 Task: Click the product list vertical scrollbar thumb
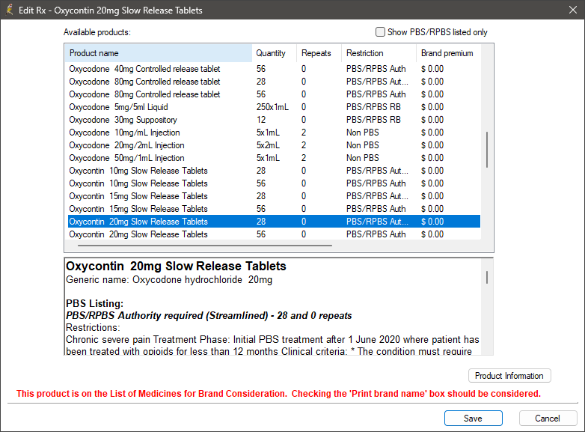click(x=487, y=150)
